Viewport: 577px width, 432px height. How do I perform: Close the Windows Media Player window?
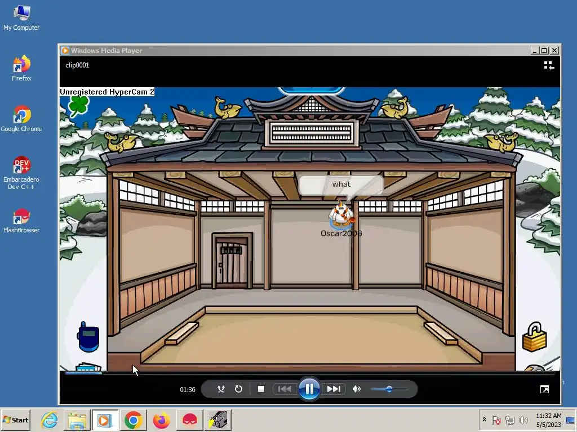click(x=554, y=50)
